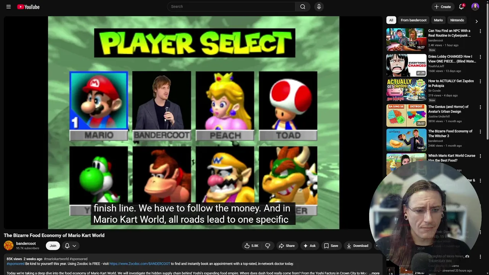Open options menu for ONE PIECE video
Screen dimensions: 489x275
480,57
